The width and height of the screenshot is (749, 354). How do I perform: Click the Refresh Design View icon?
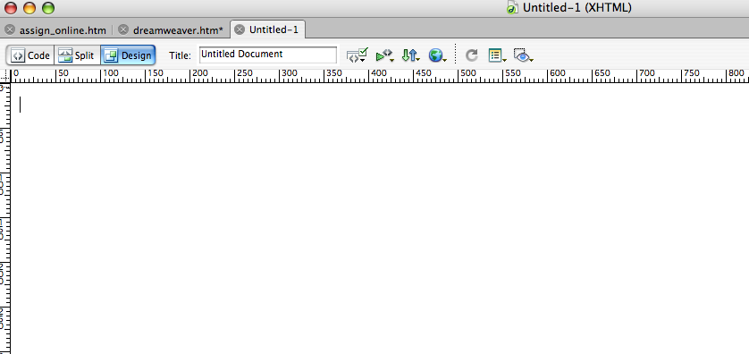click(471, 55)
